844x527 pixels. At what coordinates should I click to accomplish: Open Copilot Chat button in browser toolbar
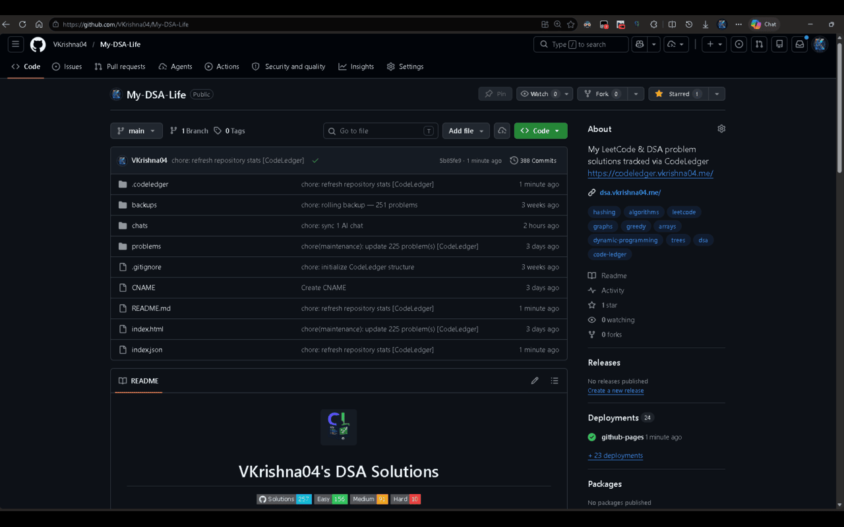(764, 24)
